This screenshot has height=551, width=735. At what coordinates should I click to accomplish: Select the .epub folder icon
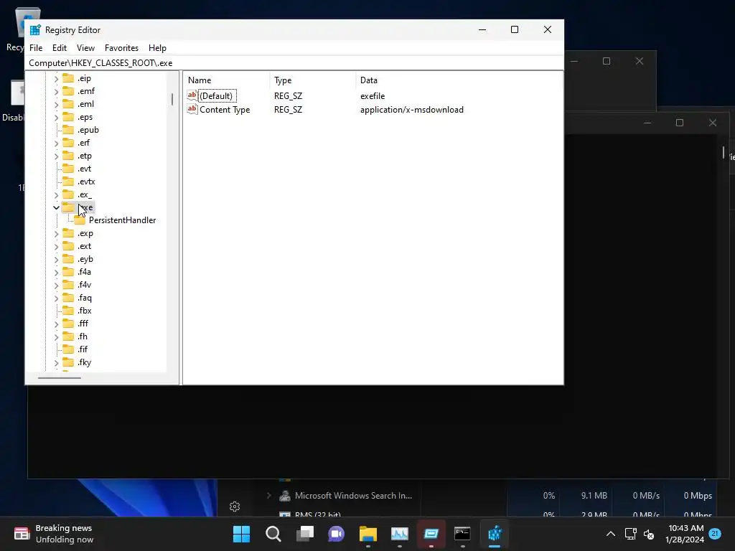(68, 130)
